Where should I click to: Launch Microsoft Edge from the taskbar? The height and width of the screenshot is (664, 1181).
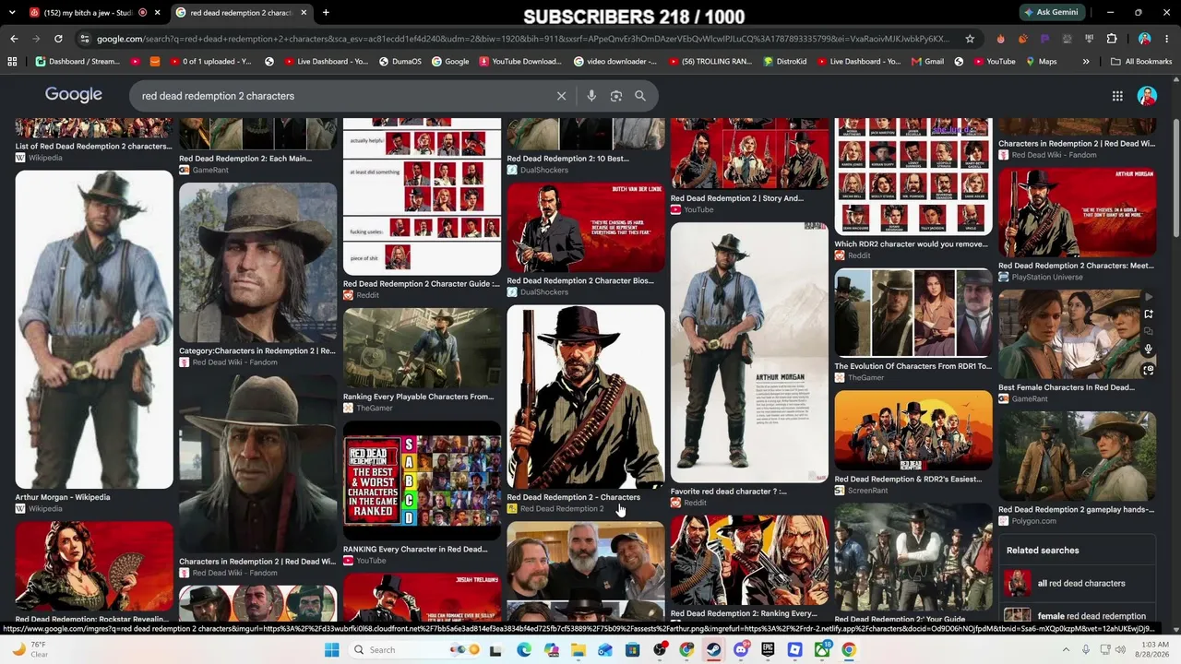point(523,650)
